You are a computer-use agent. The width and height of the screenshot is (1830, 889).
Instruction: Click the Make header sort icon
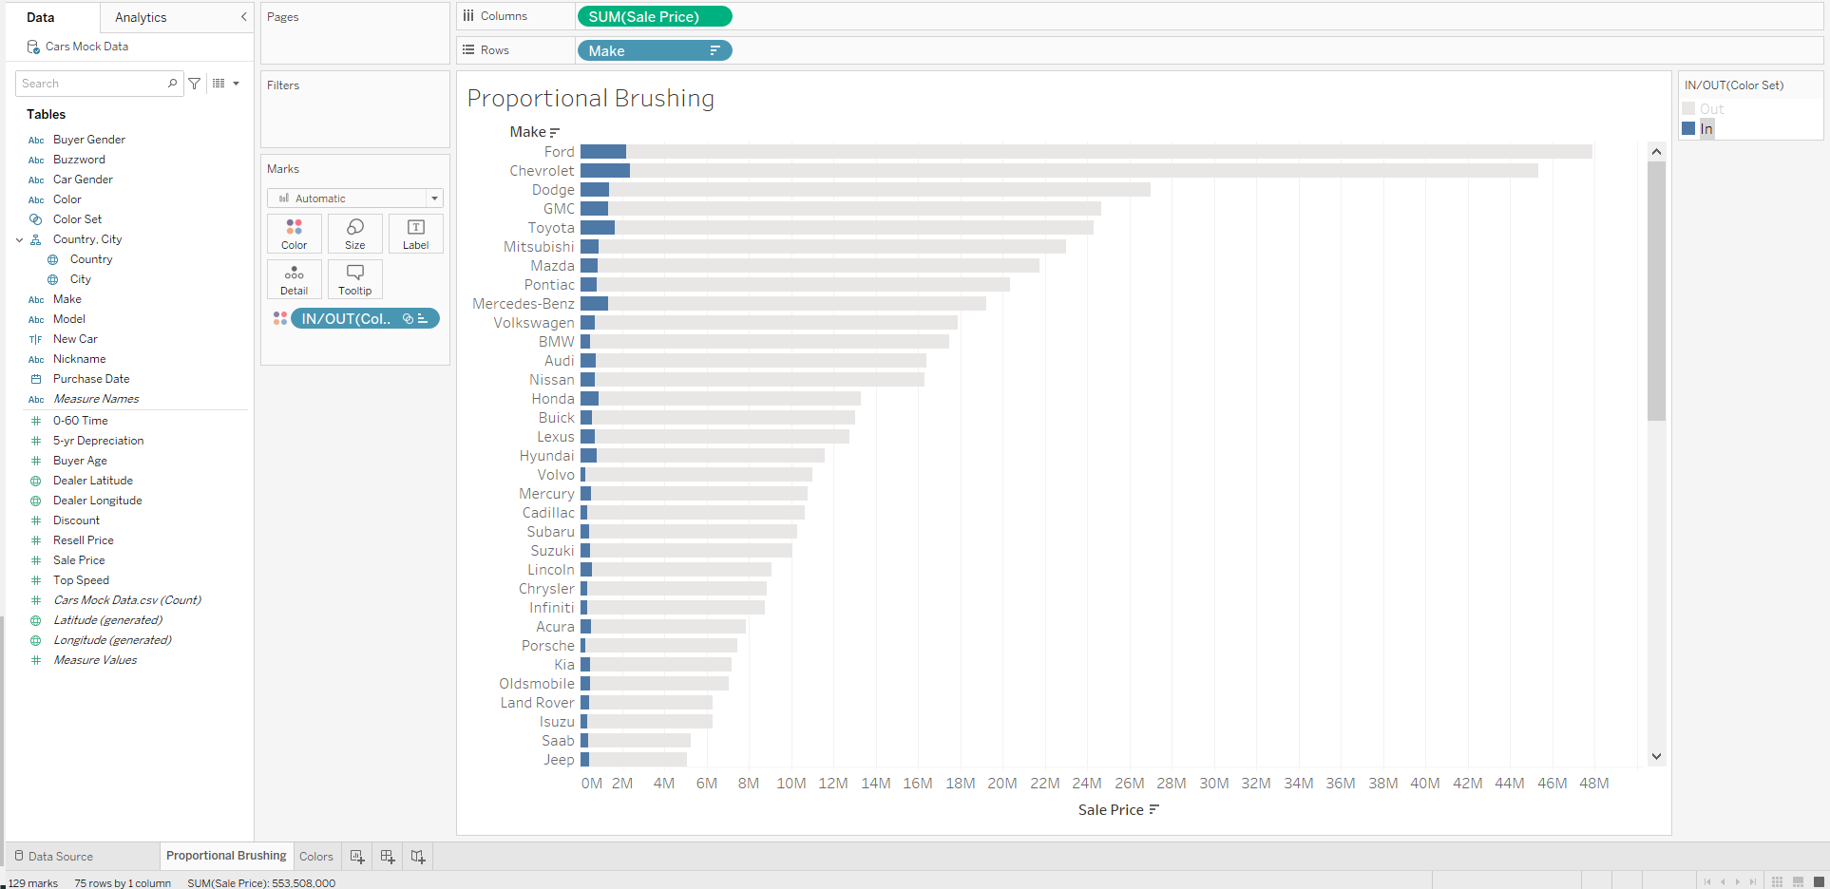[555, 132]
